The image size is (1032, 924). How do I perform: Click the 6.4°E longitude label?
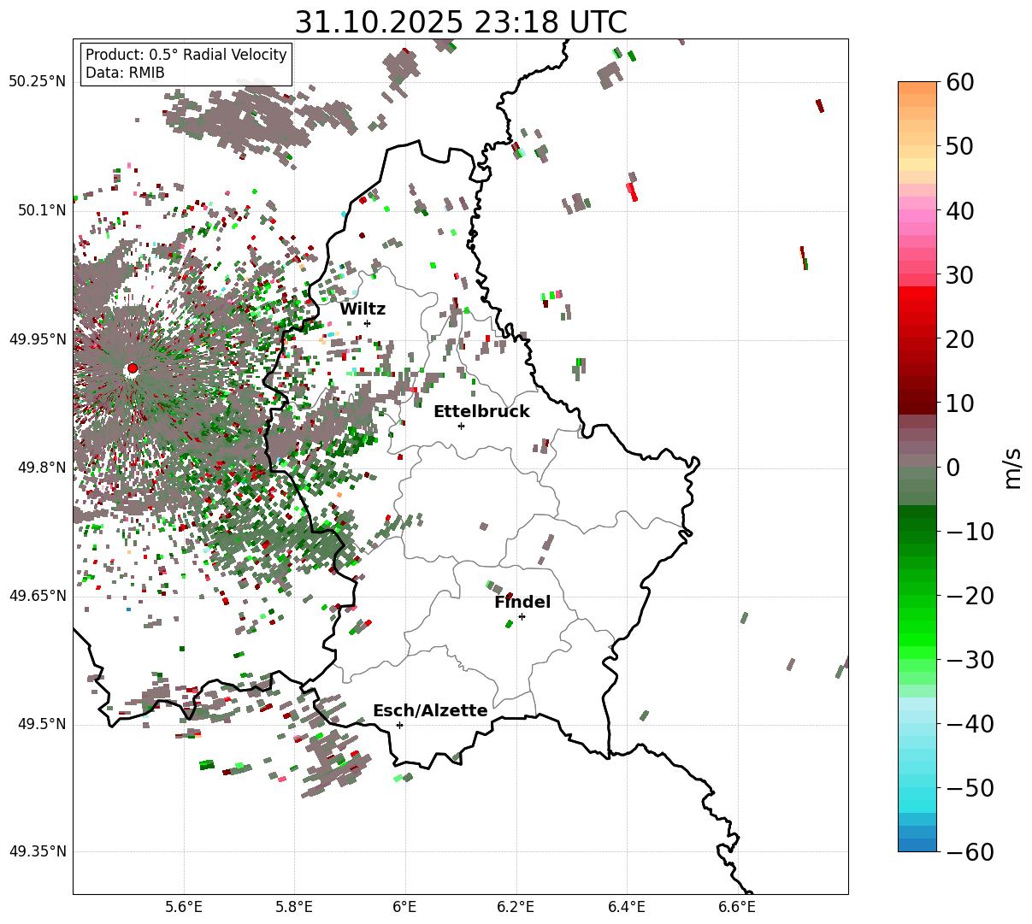(x=627, y=907)
